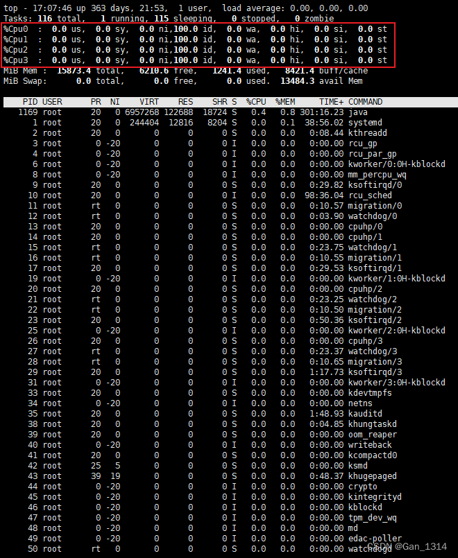Click the cpuhp/1 command
Viewport: 458px width, 558px height.
[x=365, y=237]
